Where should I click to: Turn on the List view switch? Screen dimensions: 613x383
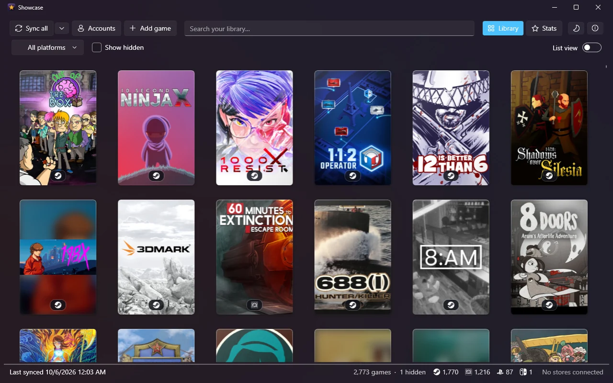[591, 47]
